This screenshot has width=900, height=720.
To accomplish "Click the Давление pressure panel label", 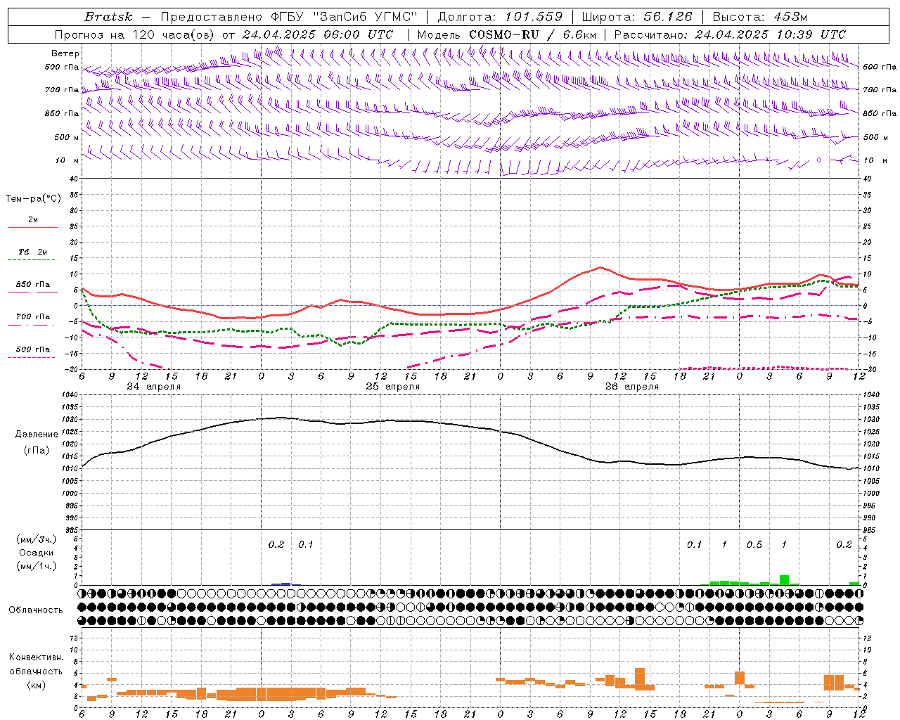I will coord(37,435).
